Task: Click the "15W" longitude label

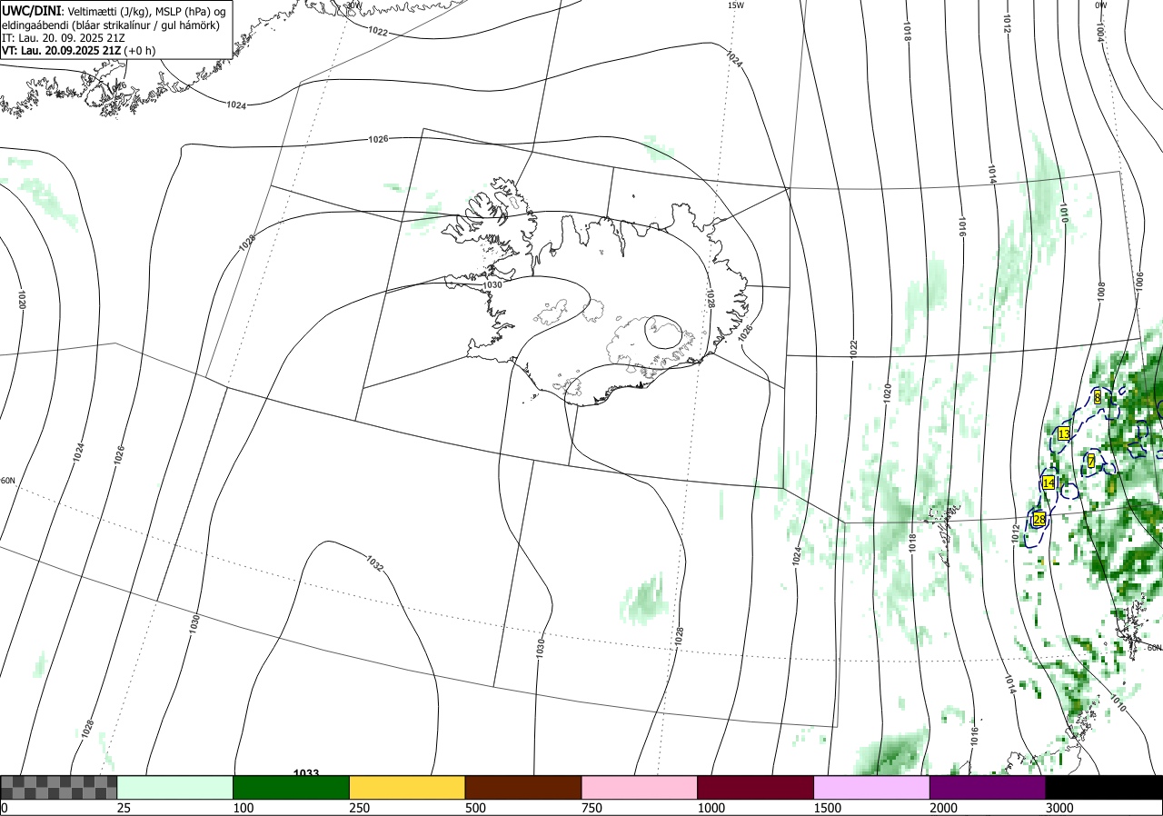Action: click(736, 5)
